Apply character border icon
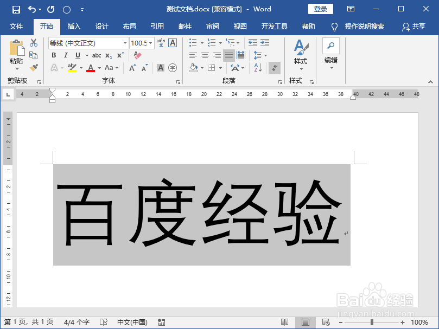439x329 pixels. [173, 43]
